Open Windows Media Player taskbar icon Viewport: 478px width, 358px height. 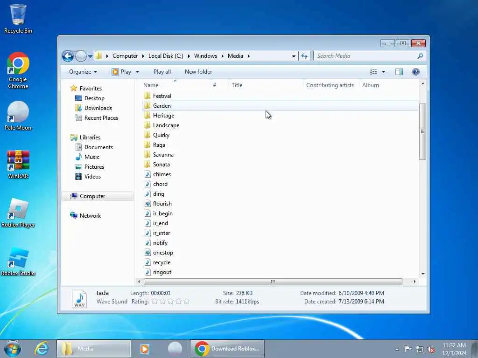point(145,349)
